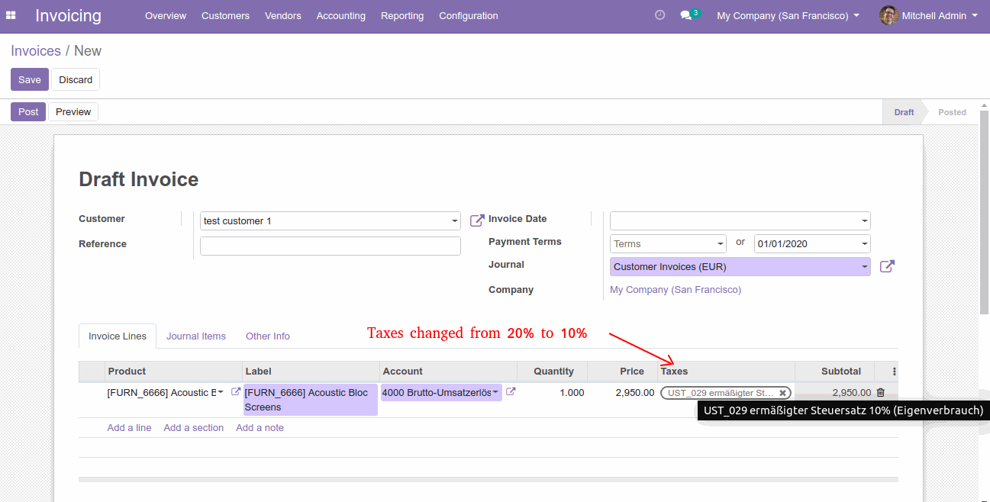Click Add a line link
990x502 pixels.
pyautogui.click(x=129, y=428)
